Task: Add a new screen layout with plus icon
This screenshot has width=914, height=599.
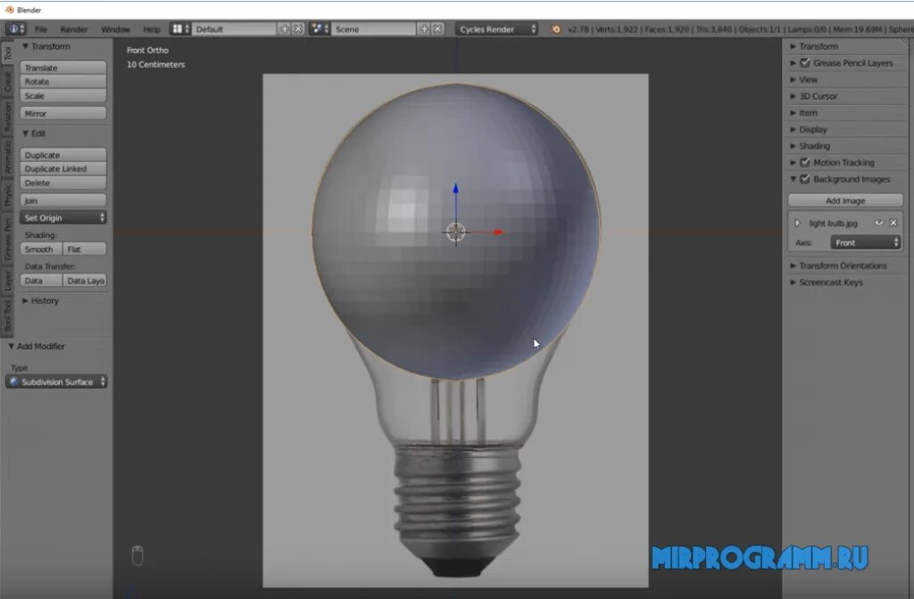Action: point(285,29)
